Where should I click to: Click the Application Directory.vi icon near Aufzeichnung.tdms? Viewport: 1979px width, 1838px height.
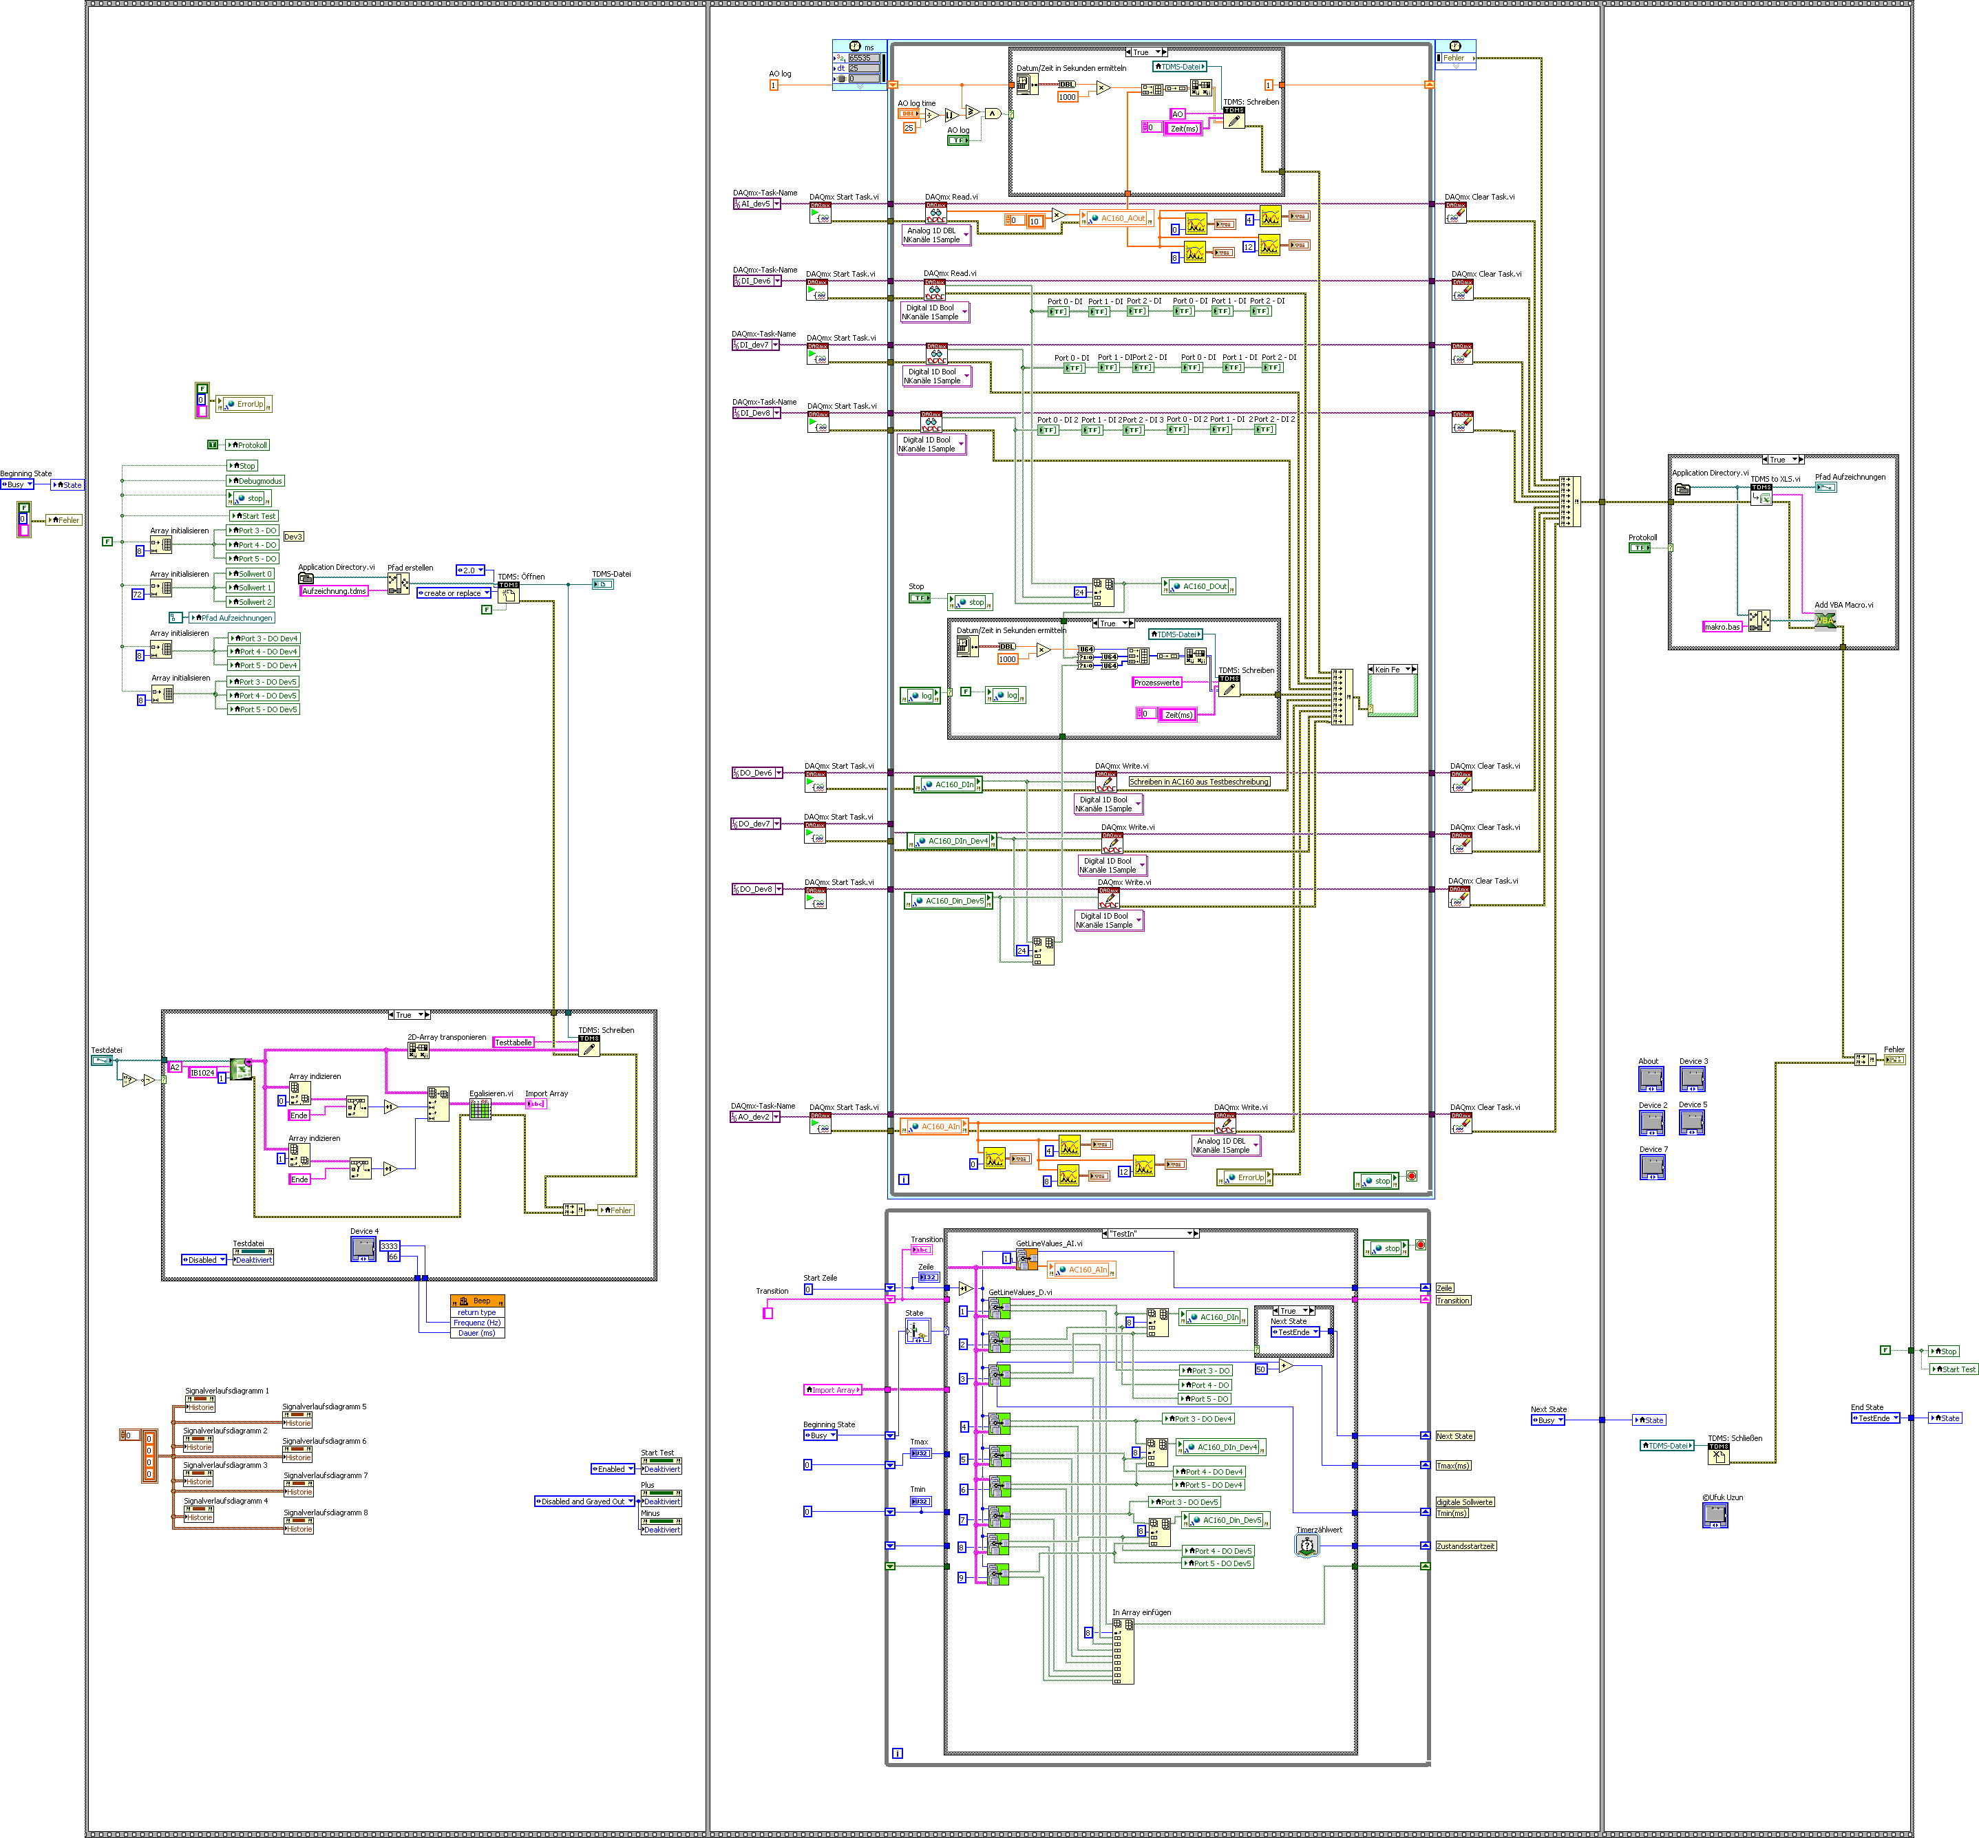tap(306, 578)
